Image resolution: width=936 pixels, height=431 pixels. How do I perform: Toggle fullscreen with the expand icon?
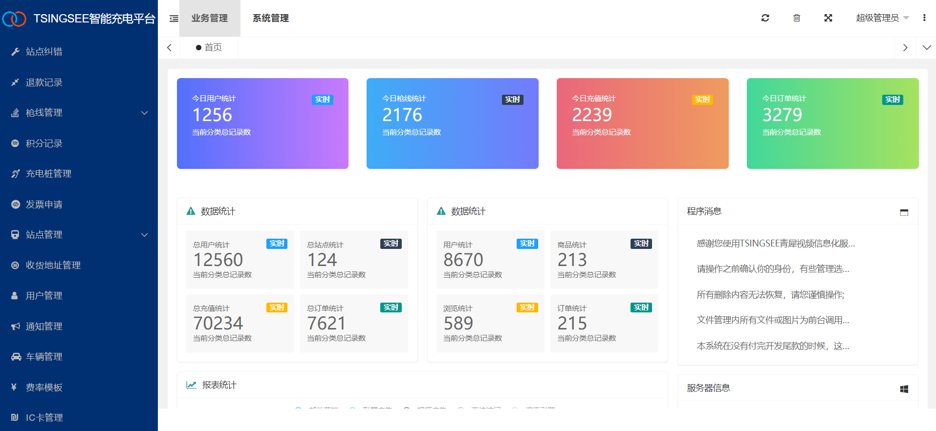coord(828,18)
